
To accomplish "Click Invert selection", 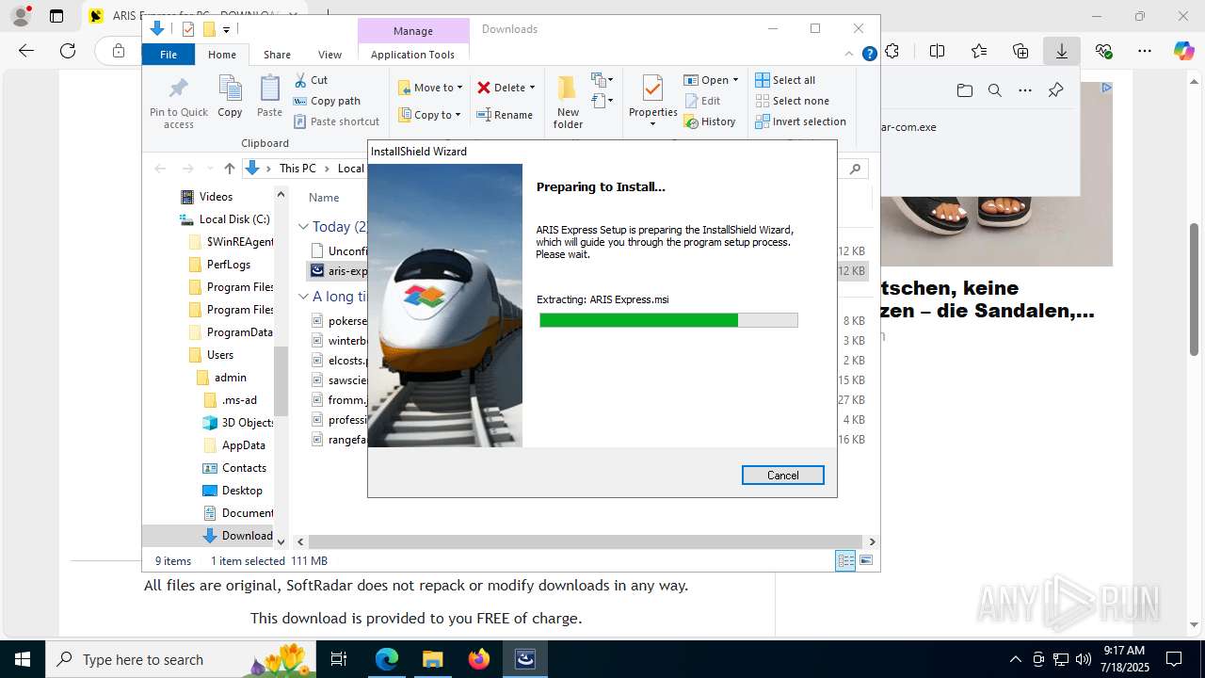I will tap(801, 121).
